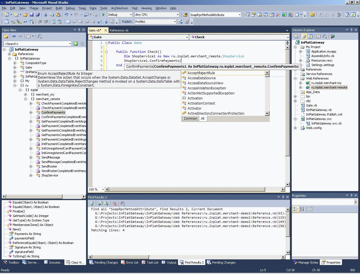
Task: Switch to the Error List tab
Action: click(x=130, y=262)
